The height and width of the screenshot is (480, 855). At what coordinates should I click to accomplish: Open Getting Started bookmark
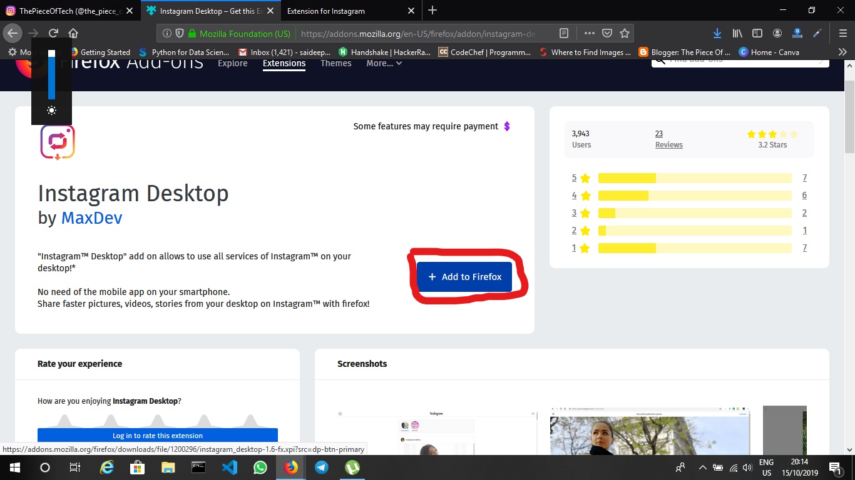pyautogui.click(x=100, y=52)
